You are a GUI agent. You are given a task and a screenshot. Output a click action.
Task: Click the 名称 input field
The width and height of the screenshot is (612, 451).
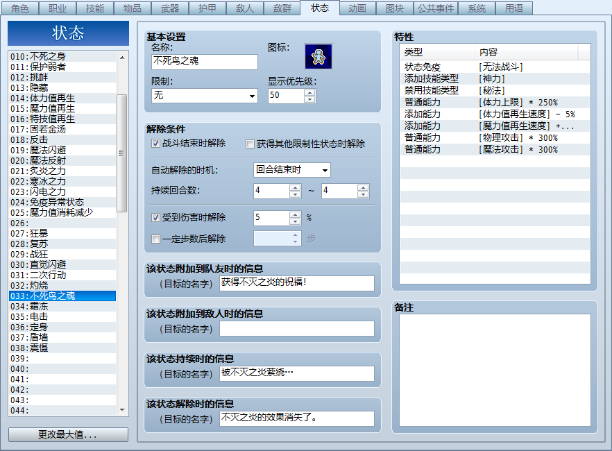point(205,62)
